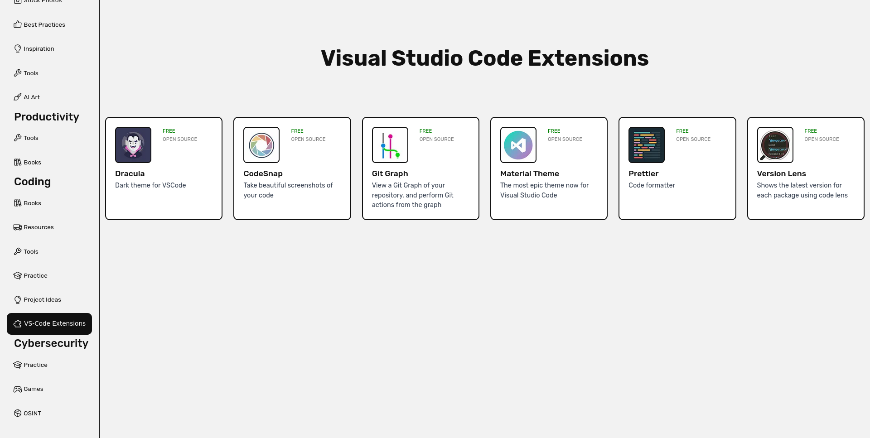Screen dimensions: 870x438
Task: Click the Git Graph branch icon
Action: coord(390,145)
